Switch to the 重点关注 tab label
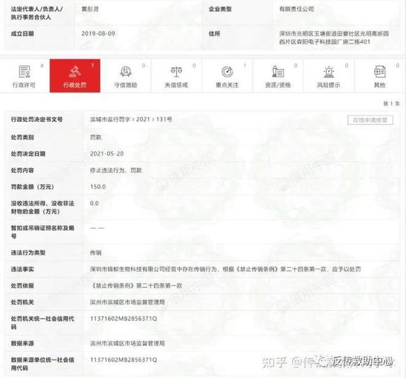 click(x=227, y=85)
